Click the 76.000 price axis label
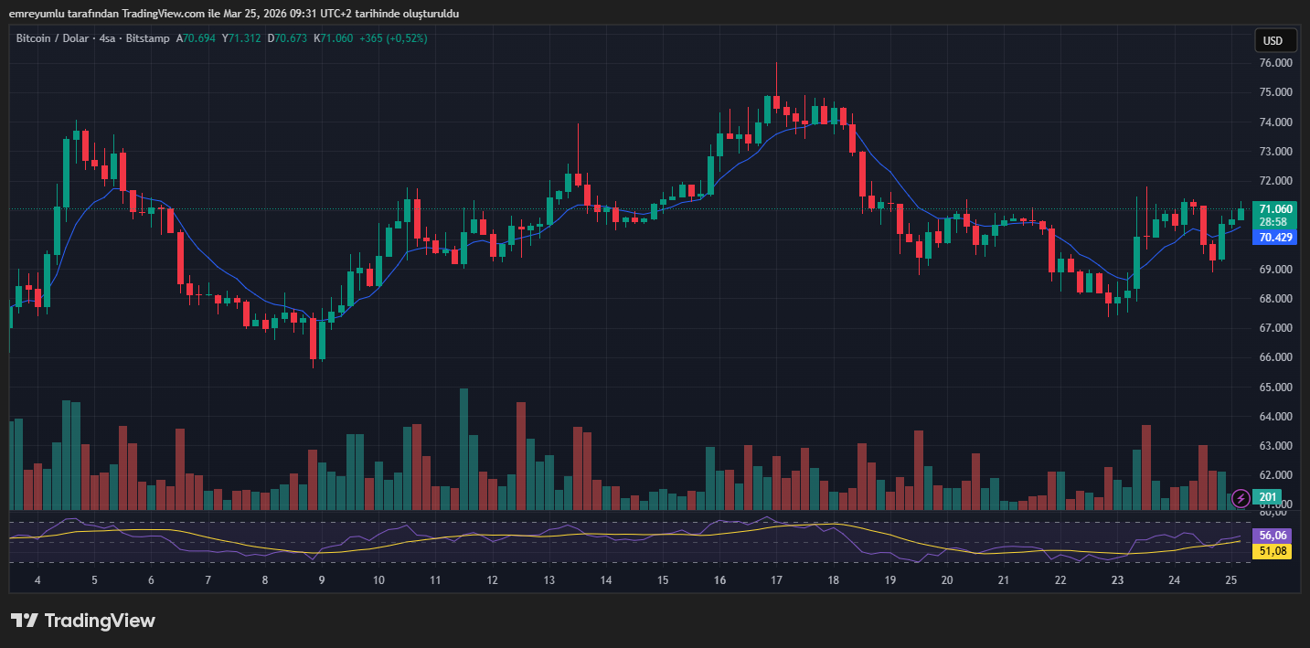Image resolution: width=1310 pixels, height=648 pixels. coord(1274,63)
